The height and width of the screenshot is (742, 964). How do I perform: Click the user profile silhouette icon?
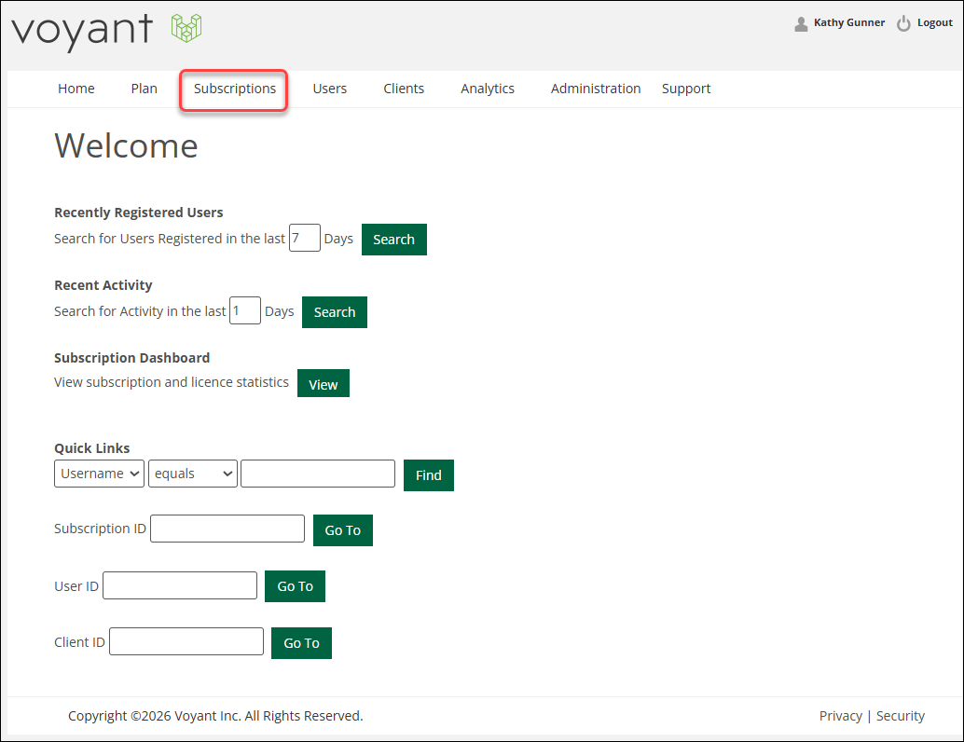click(x=801, y=24)
